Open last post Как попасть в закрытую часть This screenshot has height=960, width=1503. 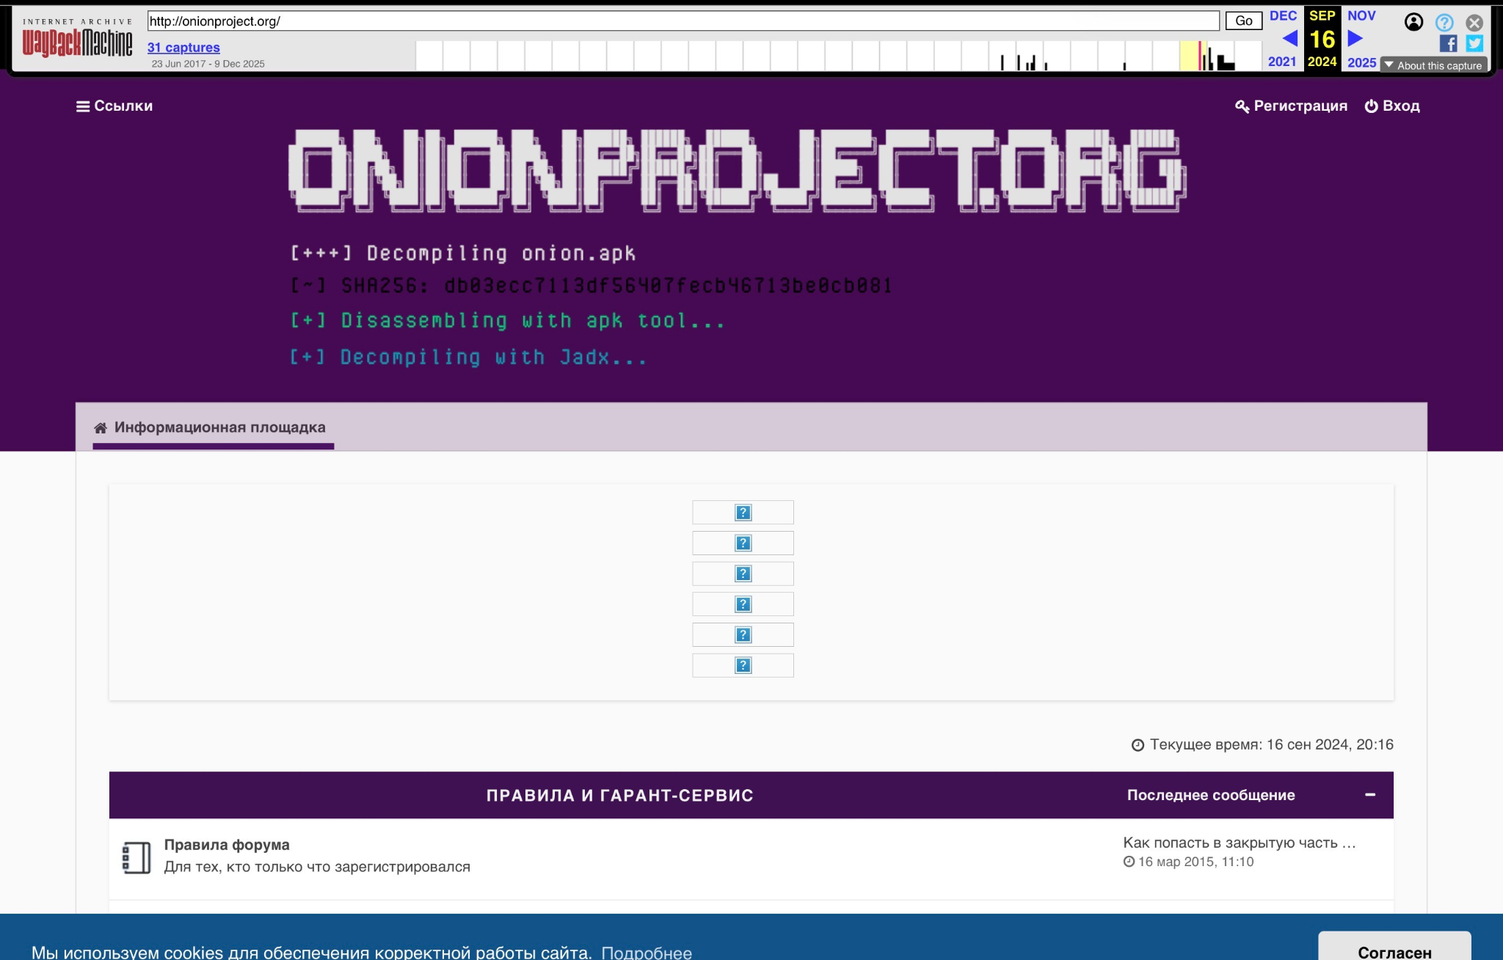point(1240,843)
